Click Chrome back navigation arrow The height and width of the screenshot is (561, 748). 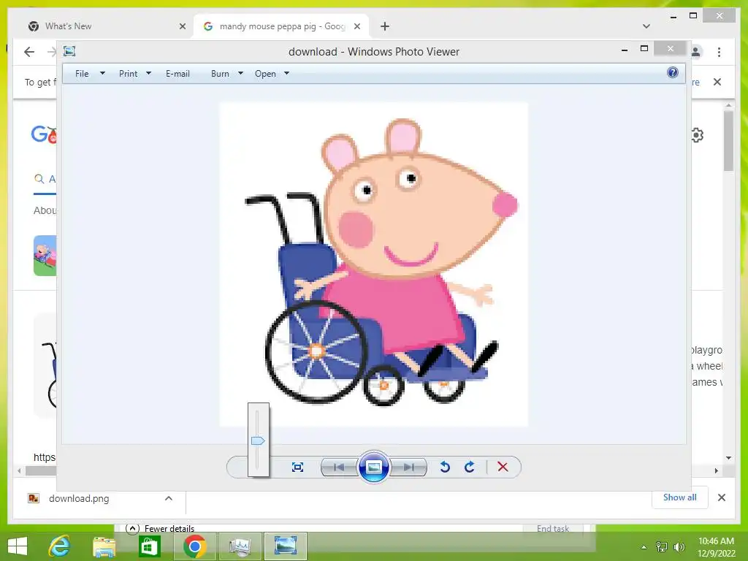point(29,52)
